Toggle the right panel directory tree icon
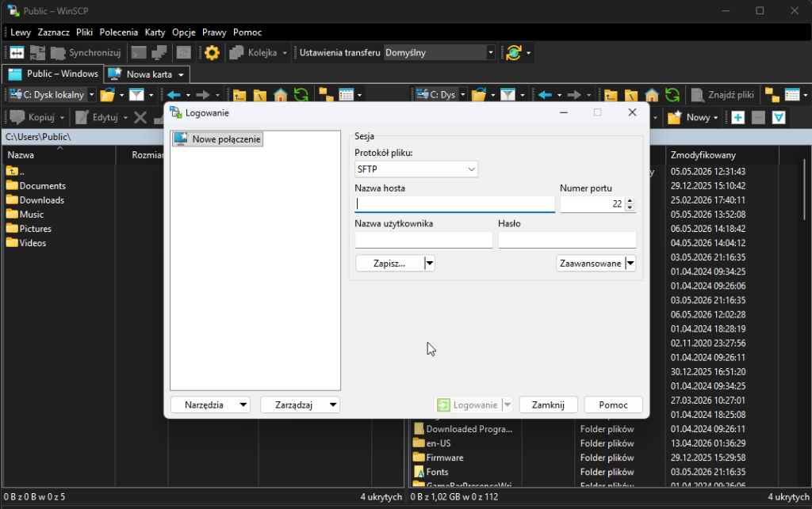This screenshot has height=509, width=812. click(x=772, y=94)
